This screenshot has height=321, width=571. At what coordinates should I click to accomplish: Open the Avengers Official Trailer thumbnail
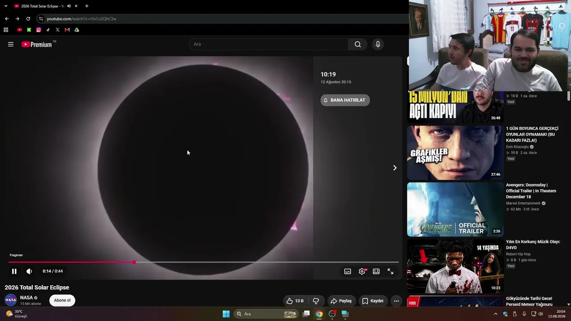pyautogui.click(x=455, y=210)
